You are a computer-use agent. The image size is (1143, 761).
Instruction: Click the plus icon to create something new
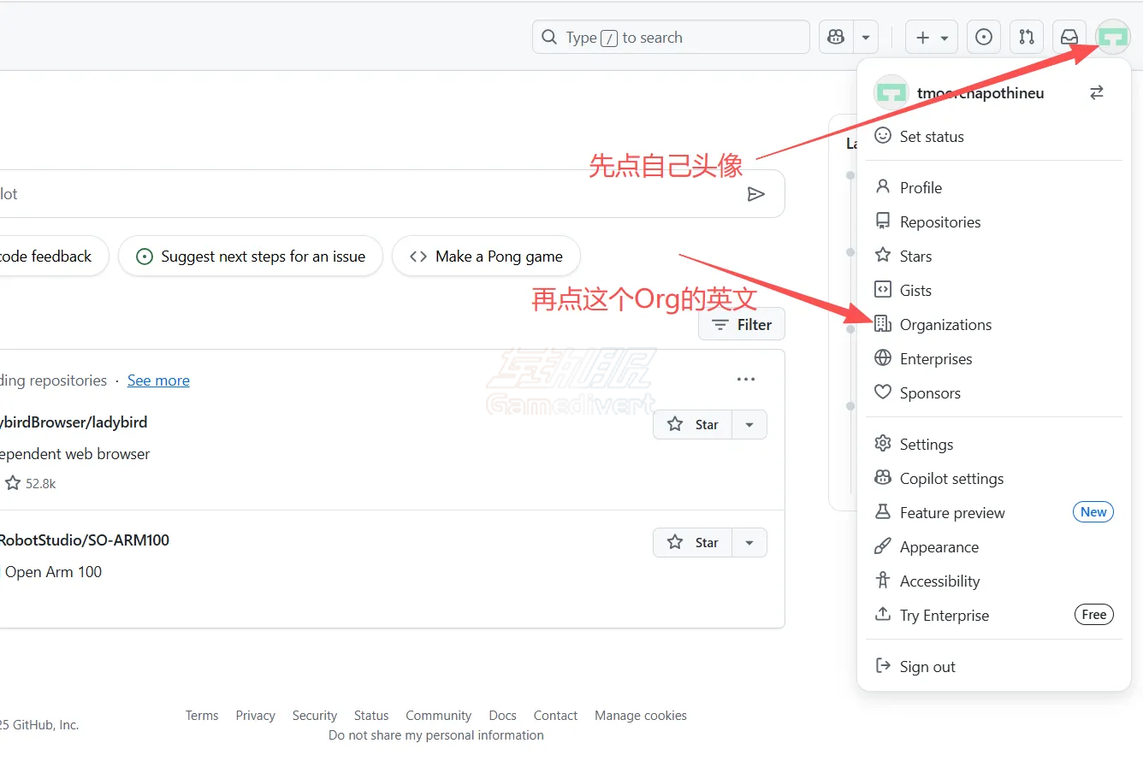[x=921, y=37]
